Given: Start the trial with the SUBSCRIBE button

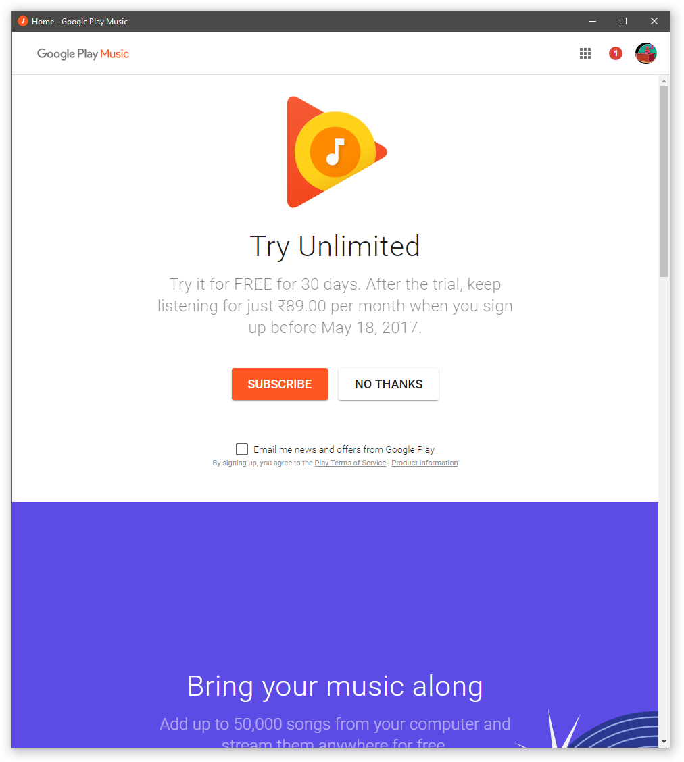Looking at the screenshot, I should click(x=280, y=384).
